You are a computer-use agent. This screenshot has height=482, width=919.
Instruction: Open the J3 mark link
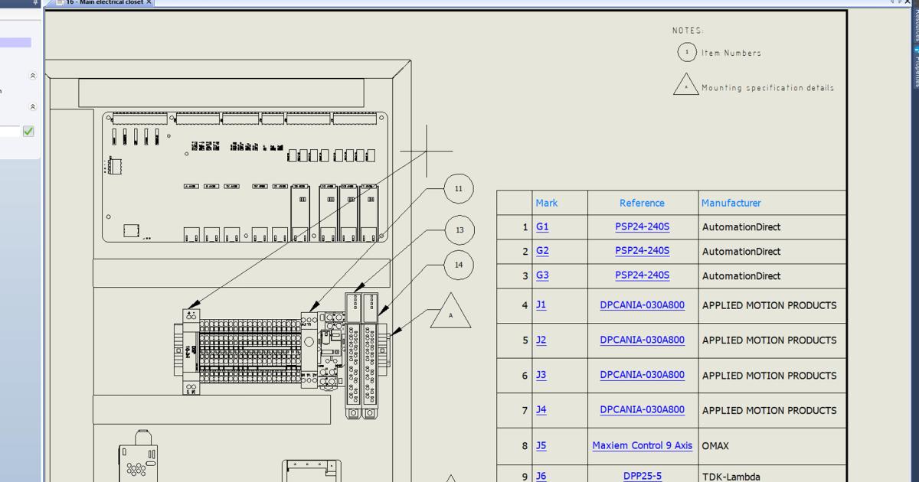[541, 375]
